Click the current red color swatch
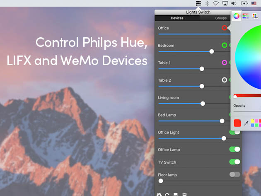This screenshot has width=261, height=196. coord(237,123)
